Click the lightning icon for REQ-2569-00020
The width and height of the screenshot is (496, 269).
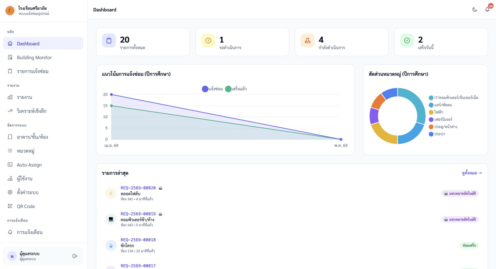click(111, 193)
